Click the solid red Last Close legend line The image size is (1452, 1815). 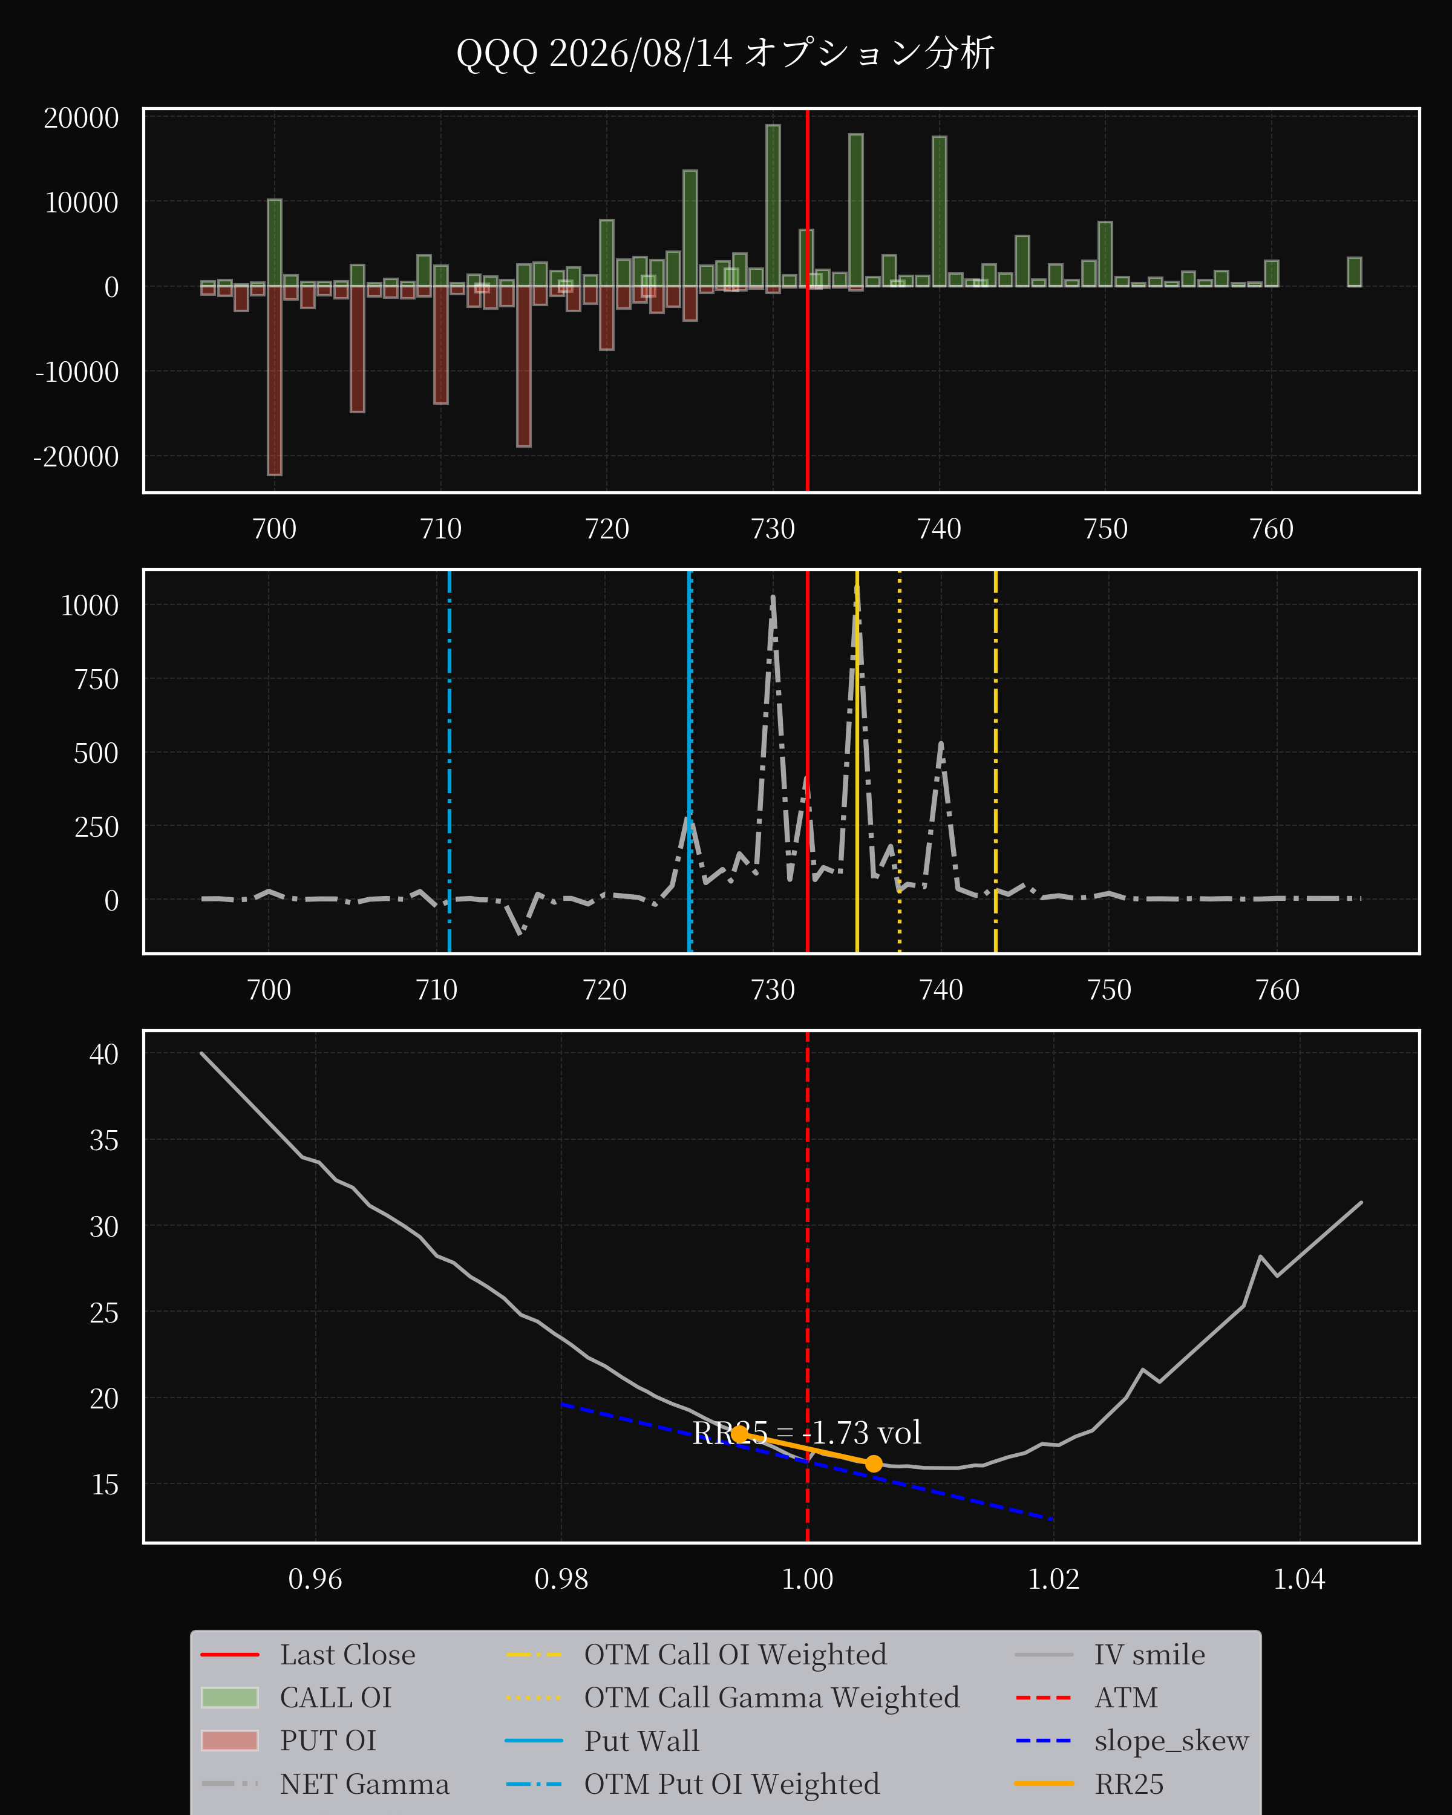pyautogui.click(x=230, y=1654)
